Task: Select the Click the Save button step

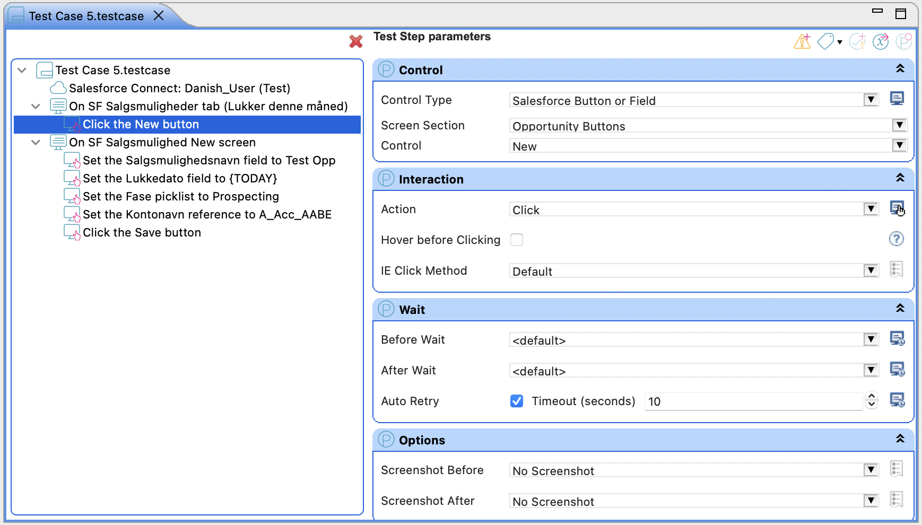Action: click(x=142, y=232)
